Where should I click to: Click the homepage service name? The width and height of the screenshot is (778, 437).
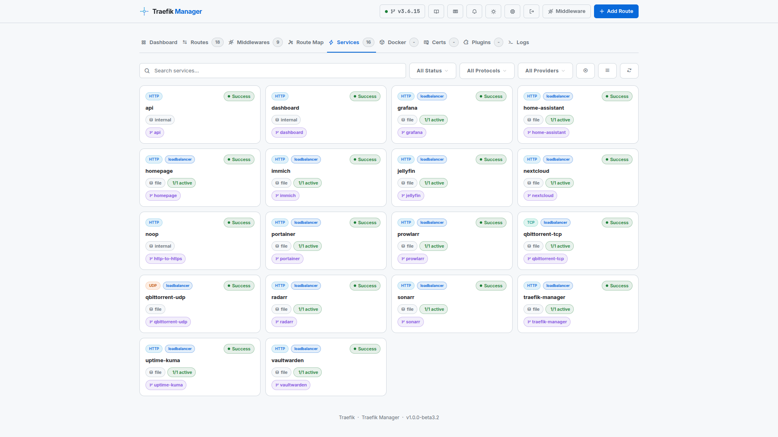coord(159,171)
